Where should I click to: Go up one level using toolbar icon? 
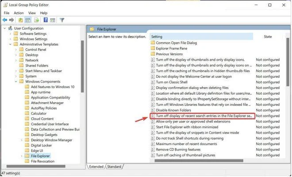(21, 20)
